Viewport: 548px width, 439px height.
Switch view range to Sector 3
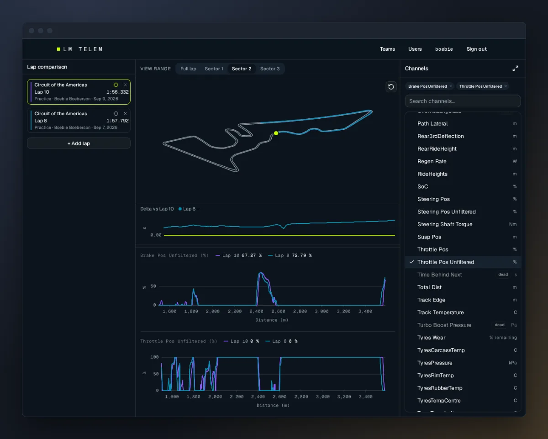pyautogui.click(x=270, y=69)
